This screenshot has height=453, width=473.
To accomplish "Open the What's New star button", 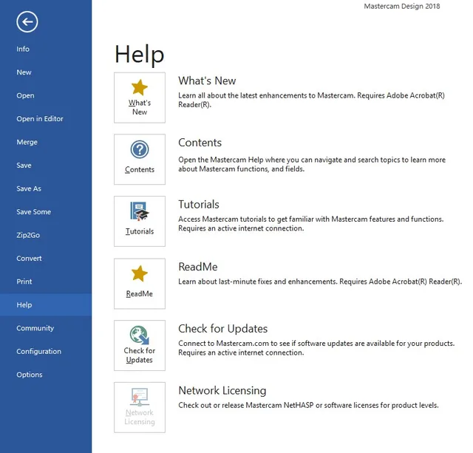I will click(140, 98).
